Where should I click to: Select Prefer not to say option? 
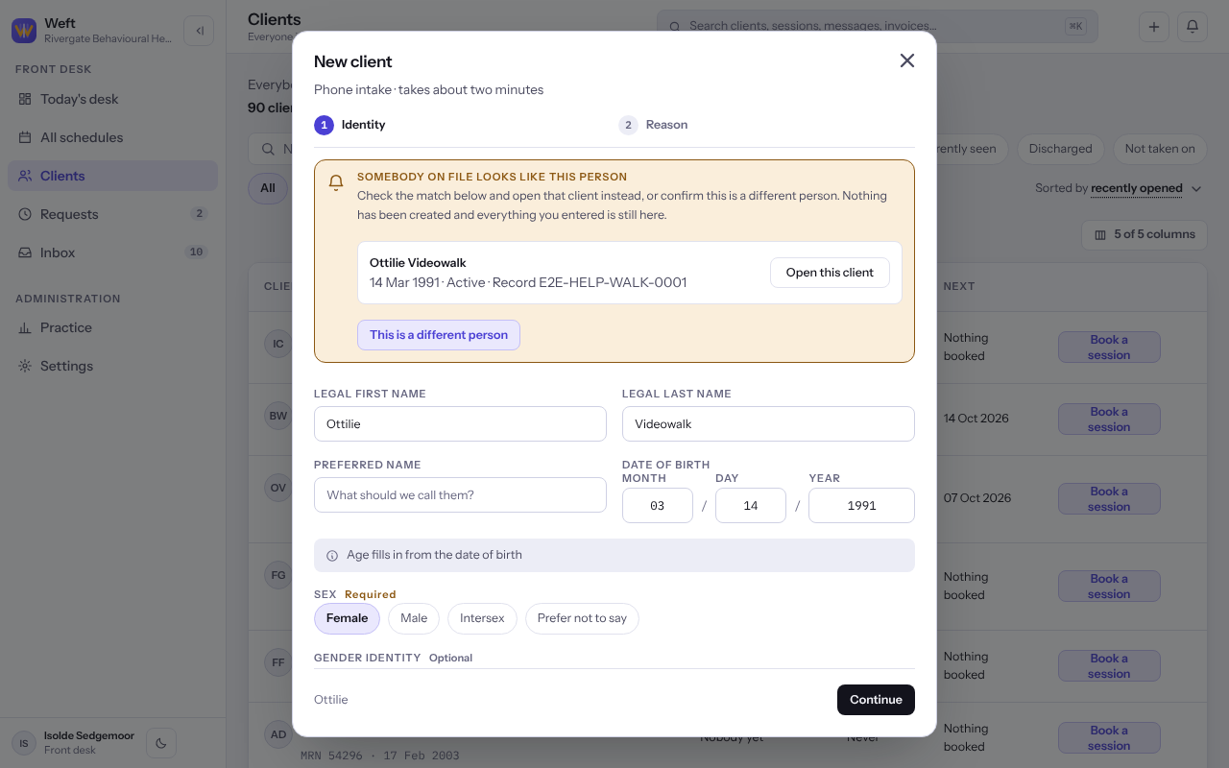[x=582, y=618]
